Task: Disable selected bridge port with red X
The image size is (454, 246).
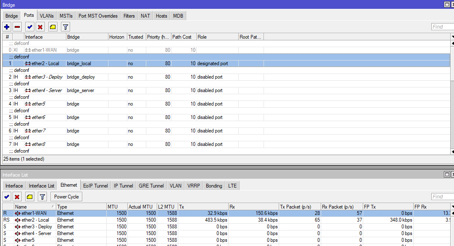Action: (40, 27)
